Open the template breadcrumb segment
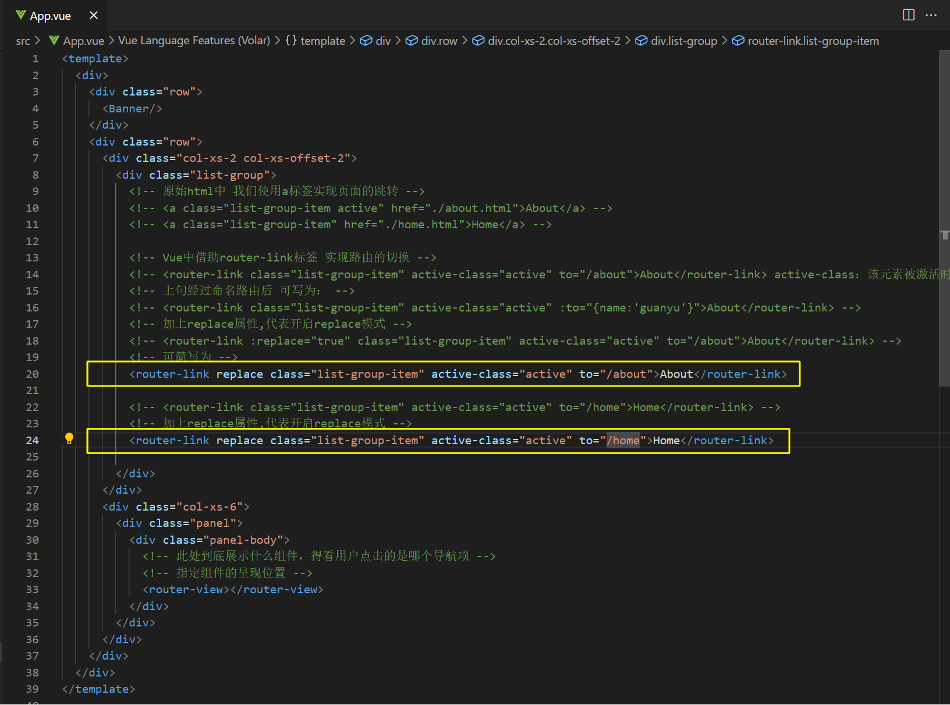Image resolution: width=950 pixels, height=705 pixels. [322, 41]
